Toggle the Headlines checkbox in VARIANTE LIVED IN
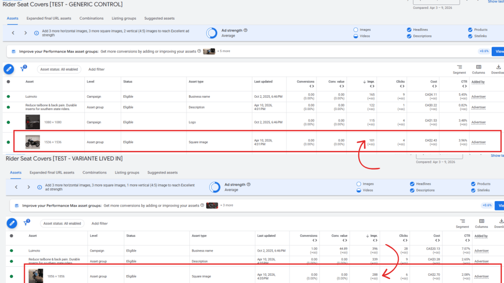This screenshot has width=504, height=283. click(x=412, y=184)
